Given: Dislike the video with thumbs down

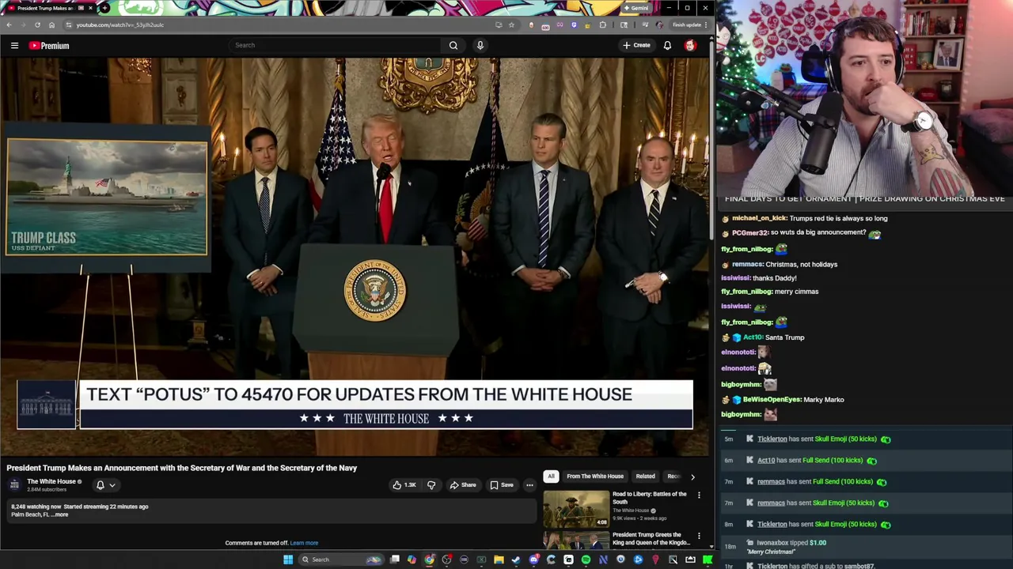Looking at the screenshot, I should pyautogui.click(x=431, y=484).
